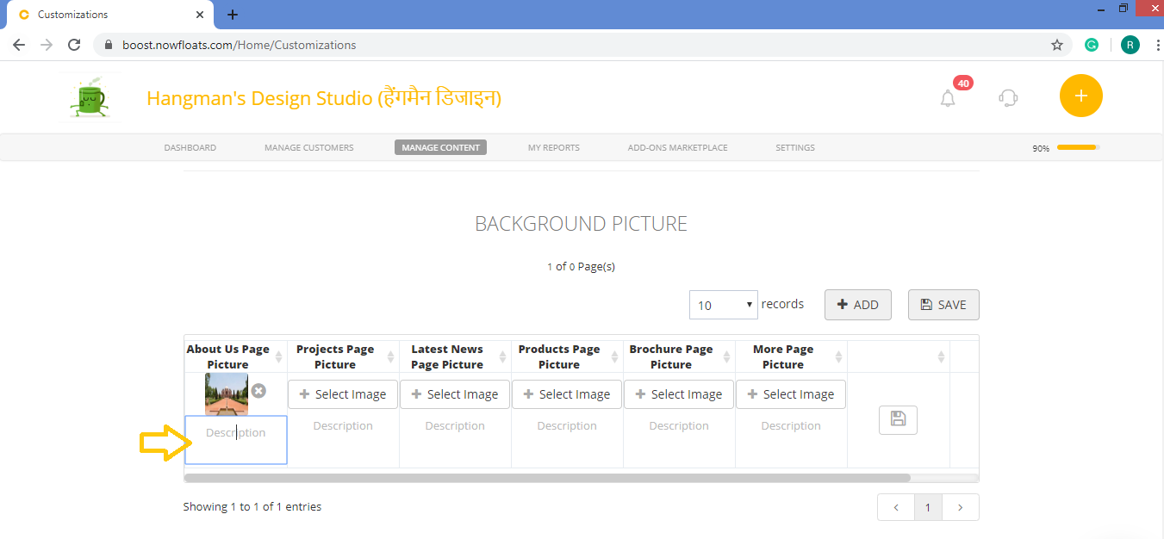Bookmark the page with the star icon
The width and height of the screenshot is (1164, 539).
pyautogui.click(x=1057, y=44)
